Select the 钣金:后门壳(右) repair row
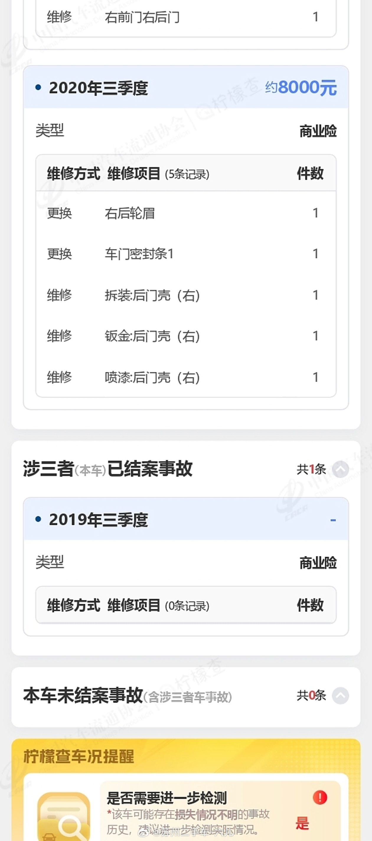The width and height of the screenshot is (372, 841). (186, 336)
